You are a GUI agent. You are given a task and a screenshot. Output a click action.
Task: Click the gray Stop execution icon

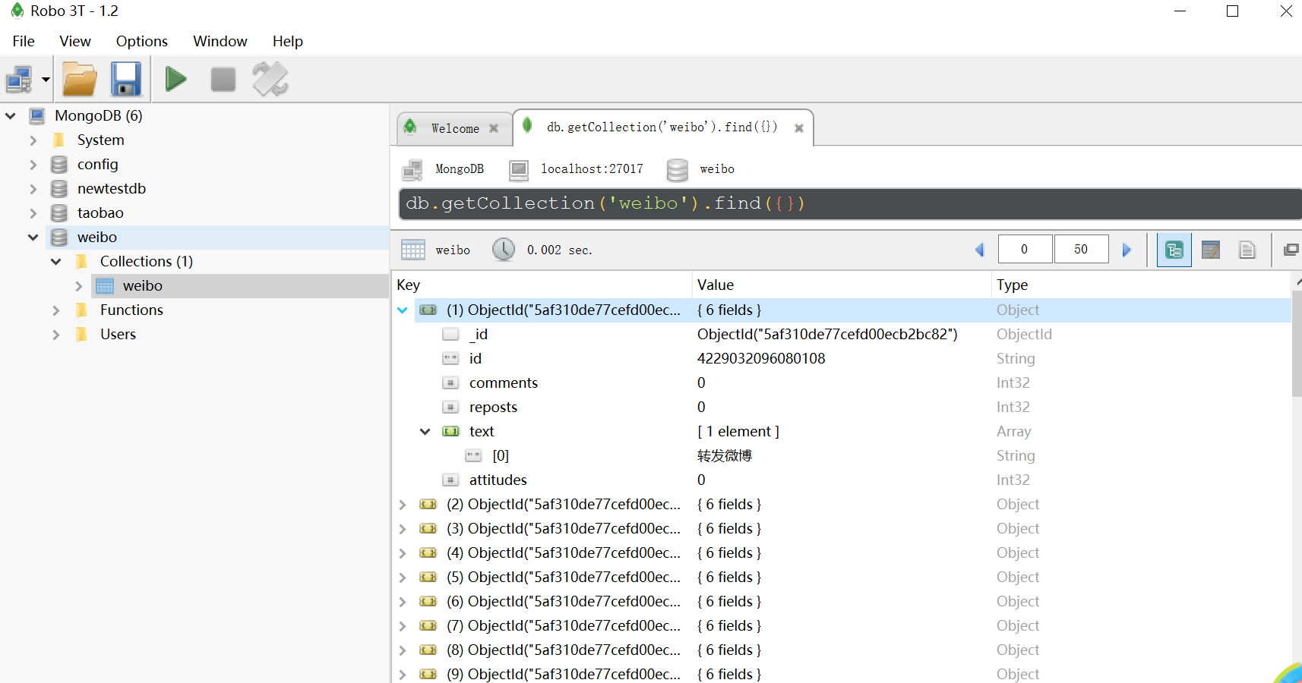click(x=223, y=79)
